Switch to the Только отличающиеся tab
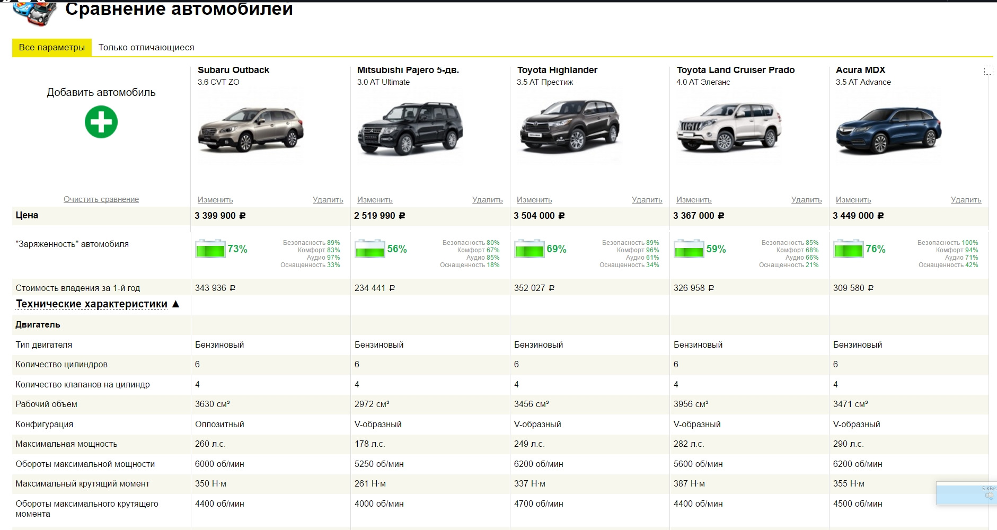This screenshot has width=997, height=530. (146, 47)
